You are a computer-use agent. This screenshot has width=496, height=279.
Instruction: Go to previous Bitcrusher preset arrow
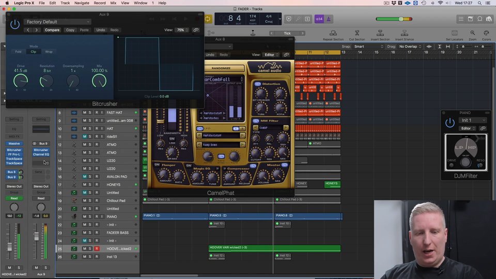(x=28, y=30)
